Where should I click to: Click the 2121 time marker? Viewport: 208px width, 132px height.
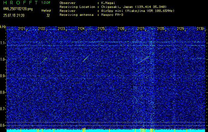coord(21,29)
